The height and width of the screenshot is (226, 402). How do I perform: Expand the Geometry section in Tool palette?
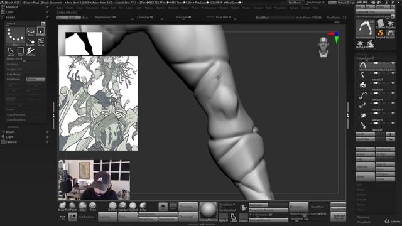363,217
